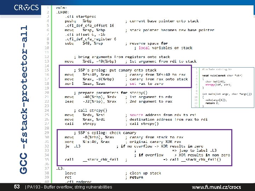255x191 pixels.
Task: Click the 'xorl %eax, %eax' instruction
Action: [85, 83]
